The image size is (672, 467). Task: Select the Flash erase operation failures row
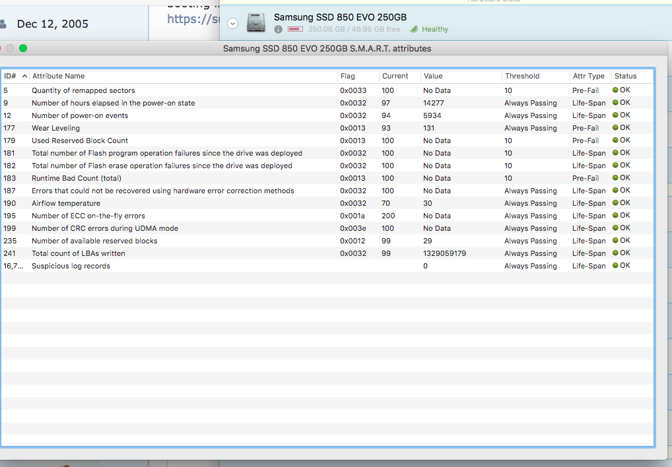(327, 165)
